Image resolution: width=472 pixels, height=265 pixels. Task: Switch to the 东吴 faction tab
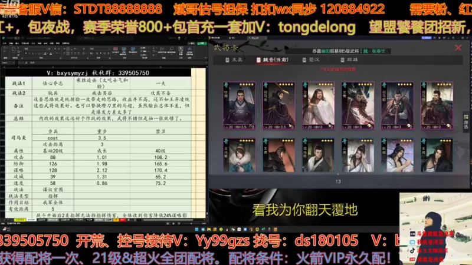(234, 60)
